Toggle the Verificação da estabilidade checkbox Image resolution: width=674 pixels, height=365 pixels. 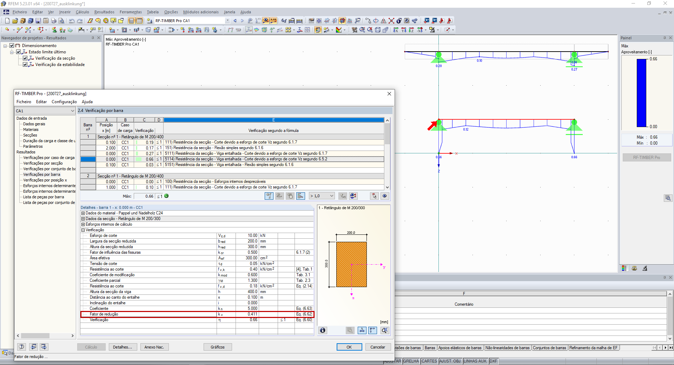tap(25, 65)
